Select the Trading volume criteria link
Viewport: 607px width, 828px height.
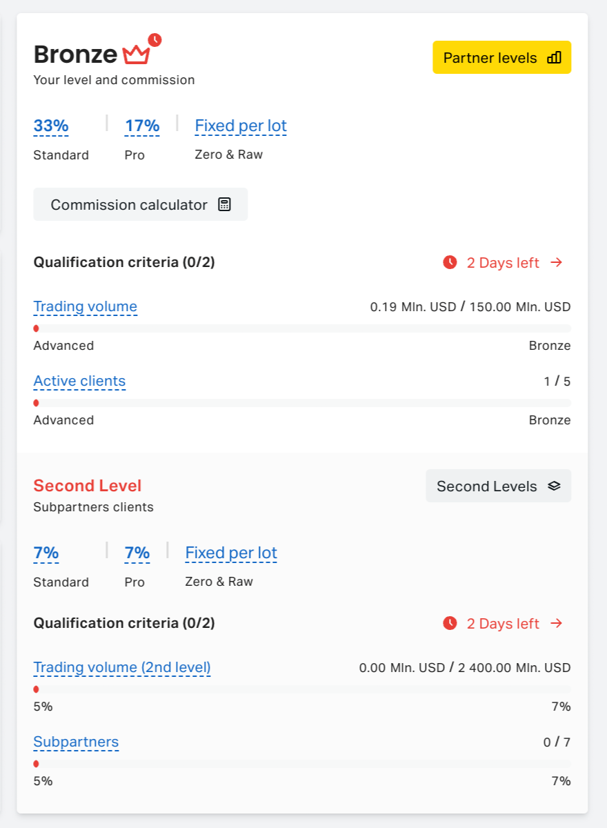pos(86,306)
